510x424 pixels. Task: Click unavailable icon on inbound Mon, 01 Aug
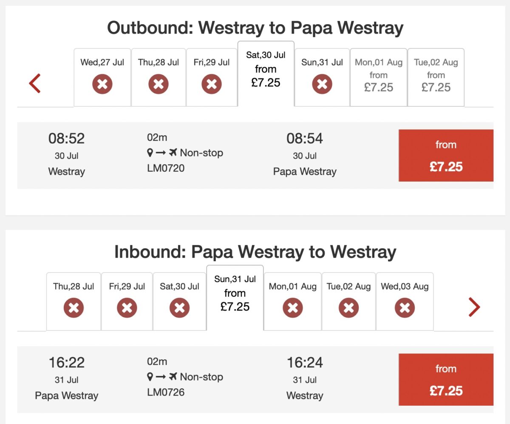(x=293, y=308)
